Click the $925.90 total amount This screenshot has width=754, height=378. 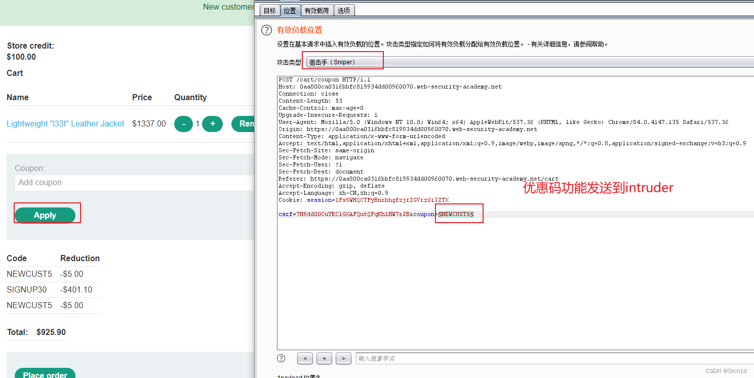pos(51,332)
